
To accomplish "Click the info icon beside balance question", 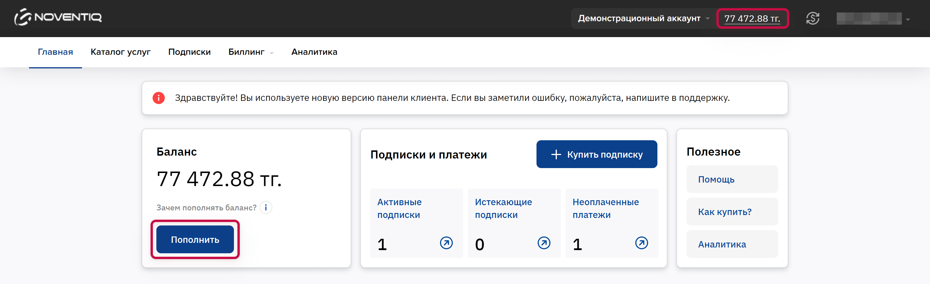I will tap(266, 208).
